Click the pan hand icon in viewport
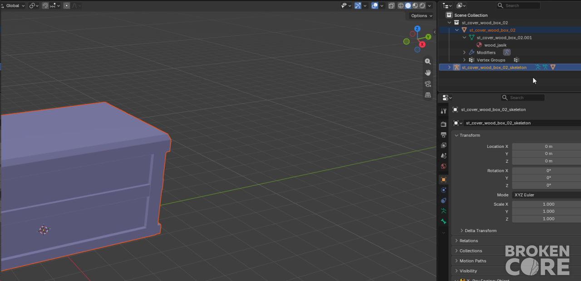581x281 pixels. [x=428, y=72]
